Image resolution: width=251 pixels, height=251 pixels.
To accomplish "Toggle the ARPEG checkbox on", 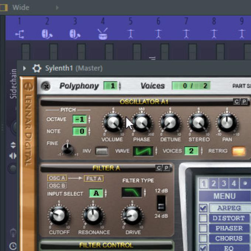I will (203, 208).
